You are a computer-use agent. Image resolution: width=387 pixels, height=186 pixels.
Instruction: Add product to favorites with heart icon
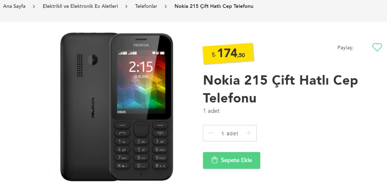tap(377, 47)
